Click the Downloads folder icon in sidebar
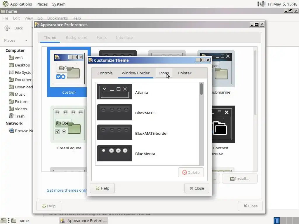The height and width of the screenshot is (224, 299). 11,87
